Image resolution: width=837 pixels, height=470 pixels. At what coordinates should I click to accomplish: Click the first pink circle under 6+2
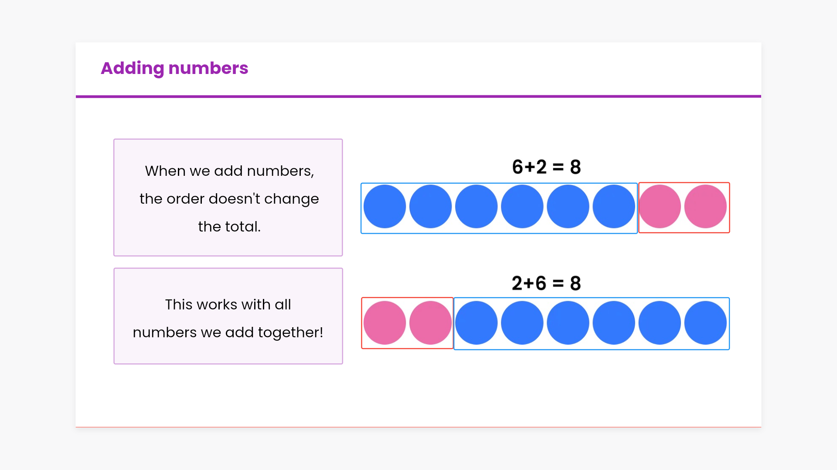tap(660, 207)
